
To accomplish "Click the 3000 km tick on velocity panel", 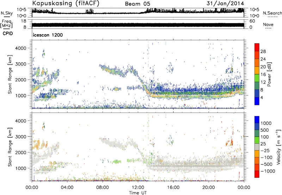I will [x=21, y=137].
